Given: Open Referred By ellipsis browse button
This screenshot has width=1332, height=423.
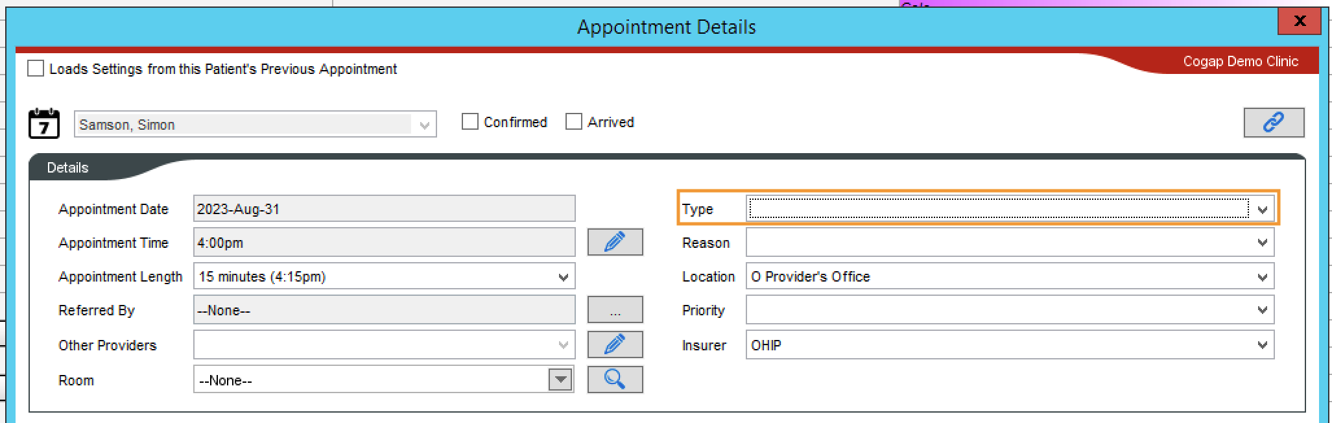Looking at the screenshot, I should pos(615,309).
